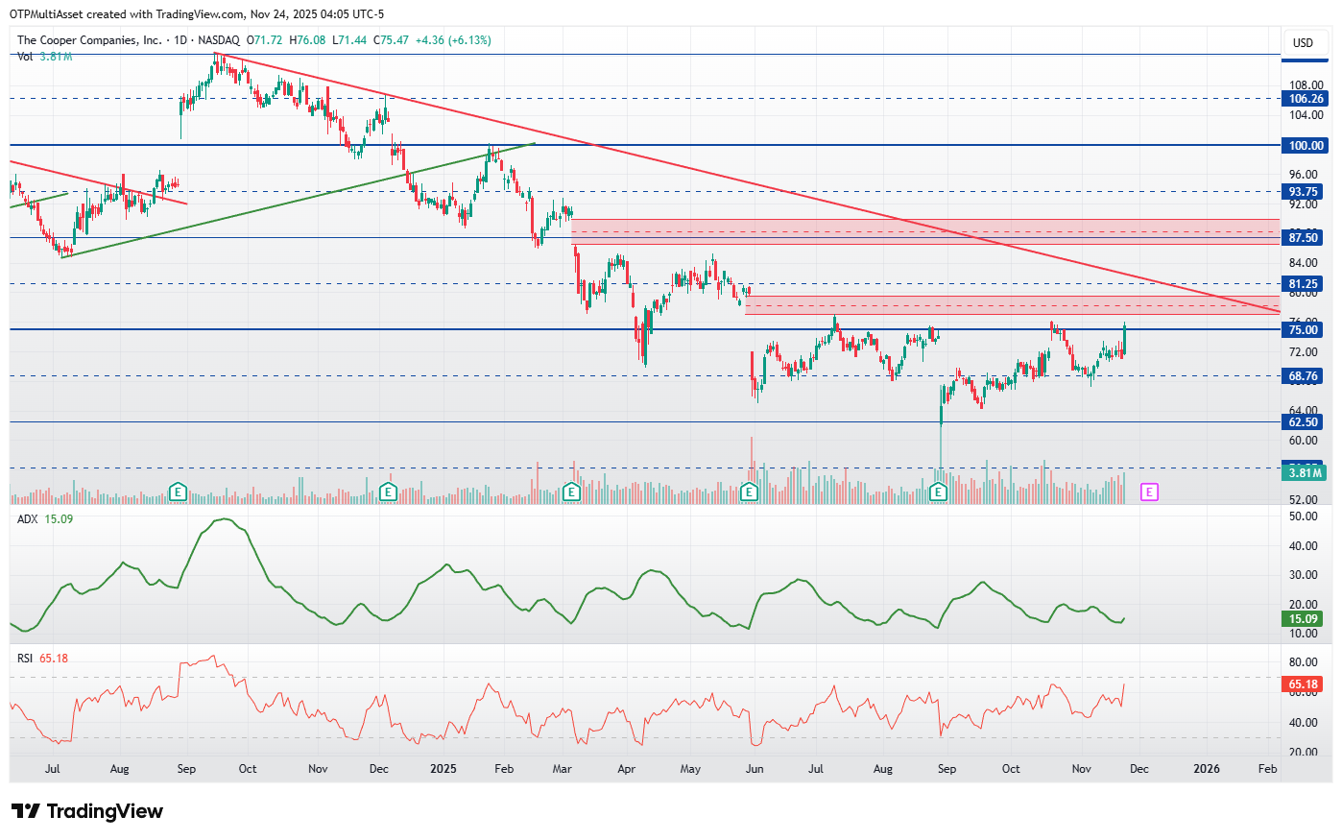The width and height of the screenshot is (1342, 840).
Task: Click the change value +4.36 (+6.13%)
Action: pos(453,40)
